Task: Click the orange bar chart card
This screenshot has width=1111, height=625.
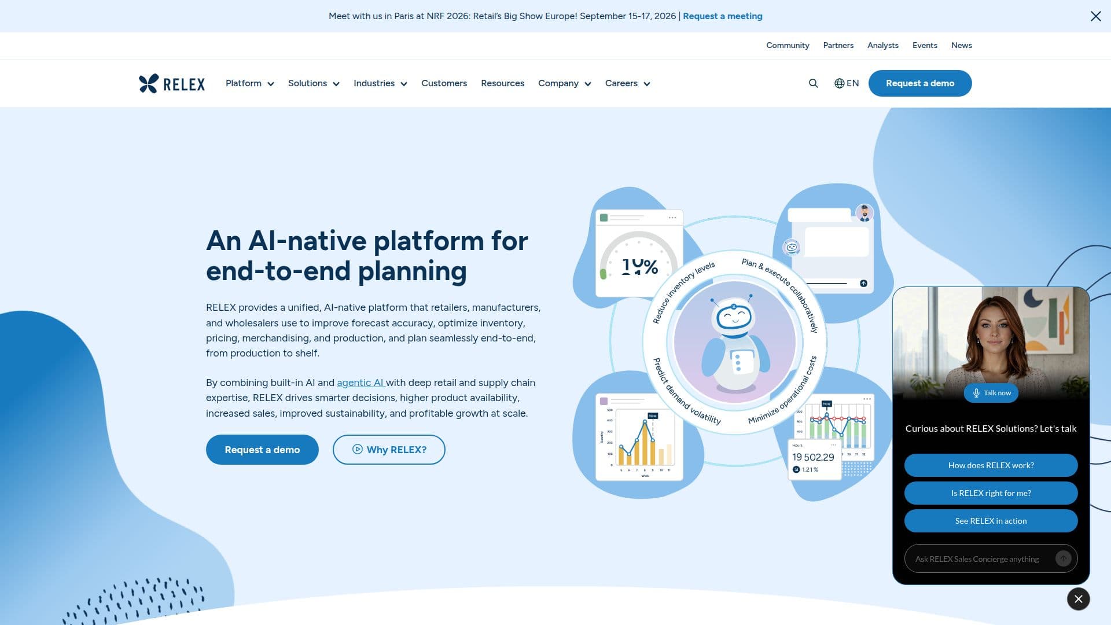Action: coord(639,437)
